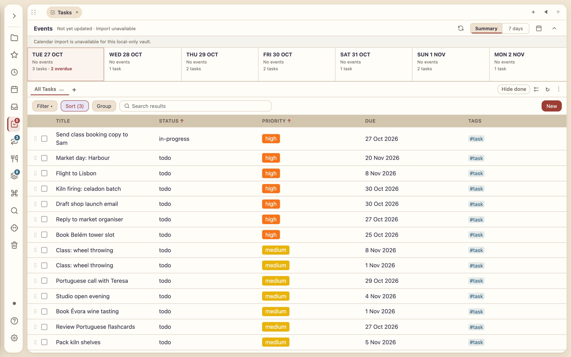Click the New task button
Image resolution: width=571 pixels, height=357 pixels.
(551, 106)
